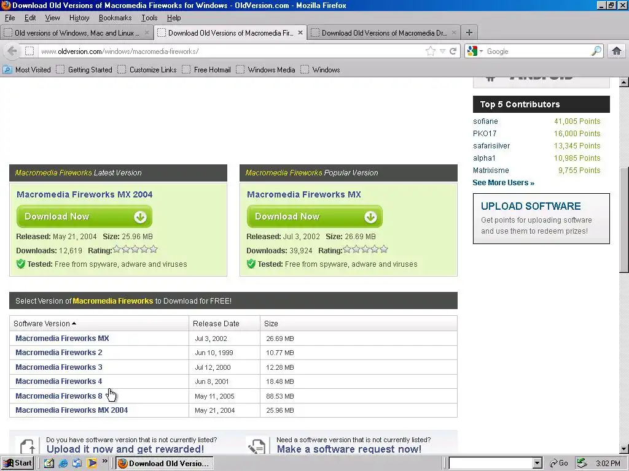Close the Old versions of Windows tab

[x=146, y=33]
